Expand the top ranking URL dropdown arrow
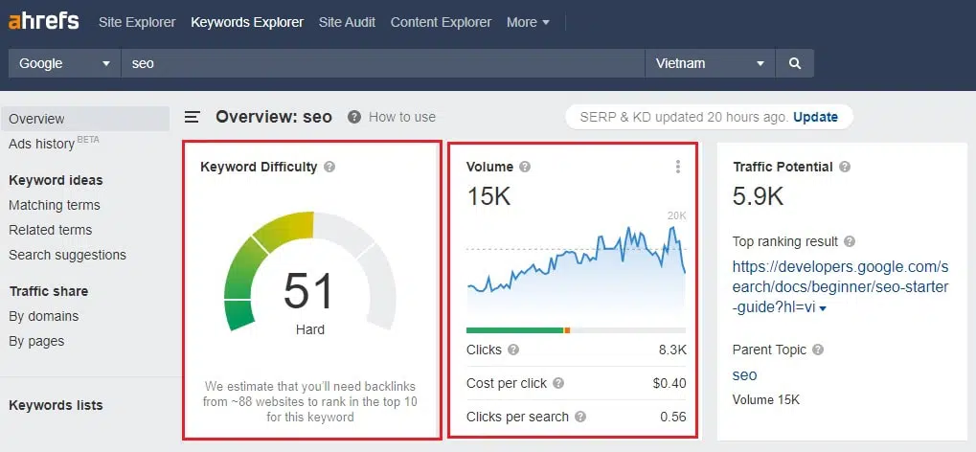The width and height of the screenshot is (976, 452). [823, 308]
